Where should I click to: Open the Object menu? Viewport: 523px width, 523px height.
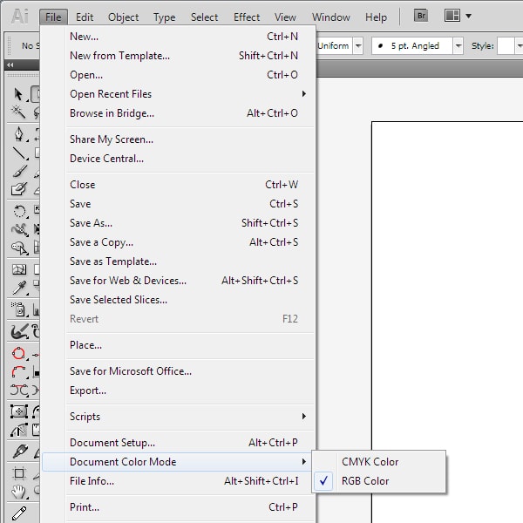coord(124,17)
